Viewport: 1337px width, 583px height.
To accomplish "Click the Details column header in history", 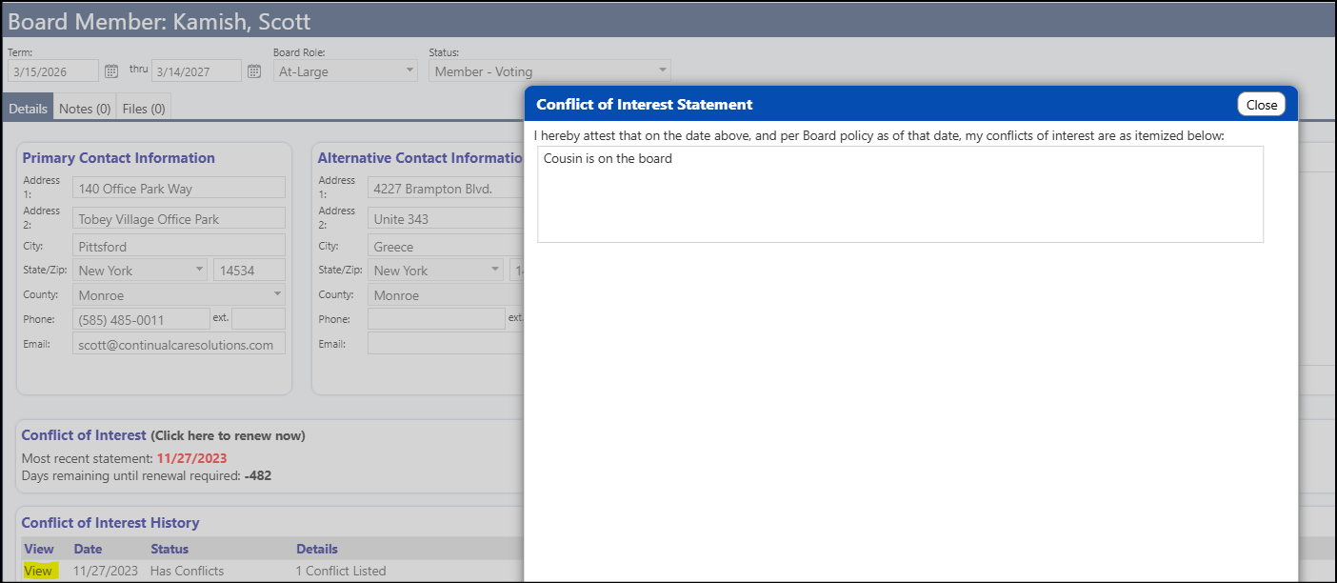I will point(317,549).
